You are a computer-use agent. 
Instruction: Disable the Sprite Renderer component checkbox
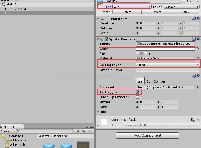107,39
